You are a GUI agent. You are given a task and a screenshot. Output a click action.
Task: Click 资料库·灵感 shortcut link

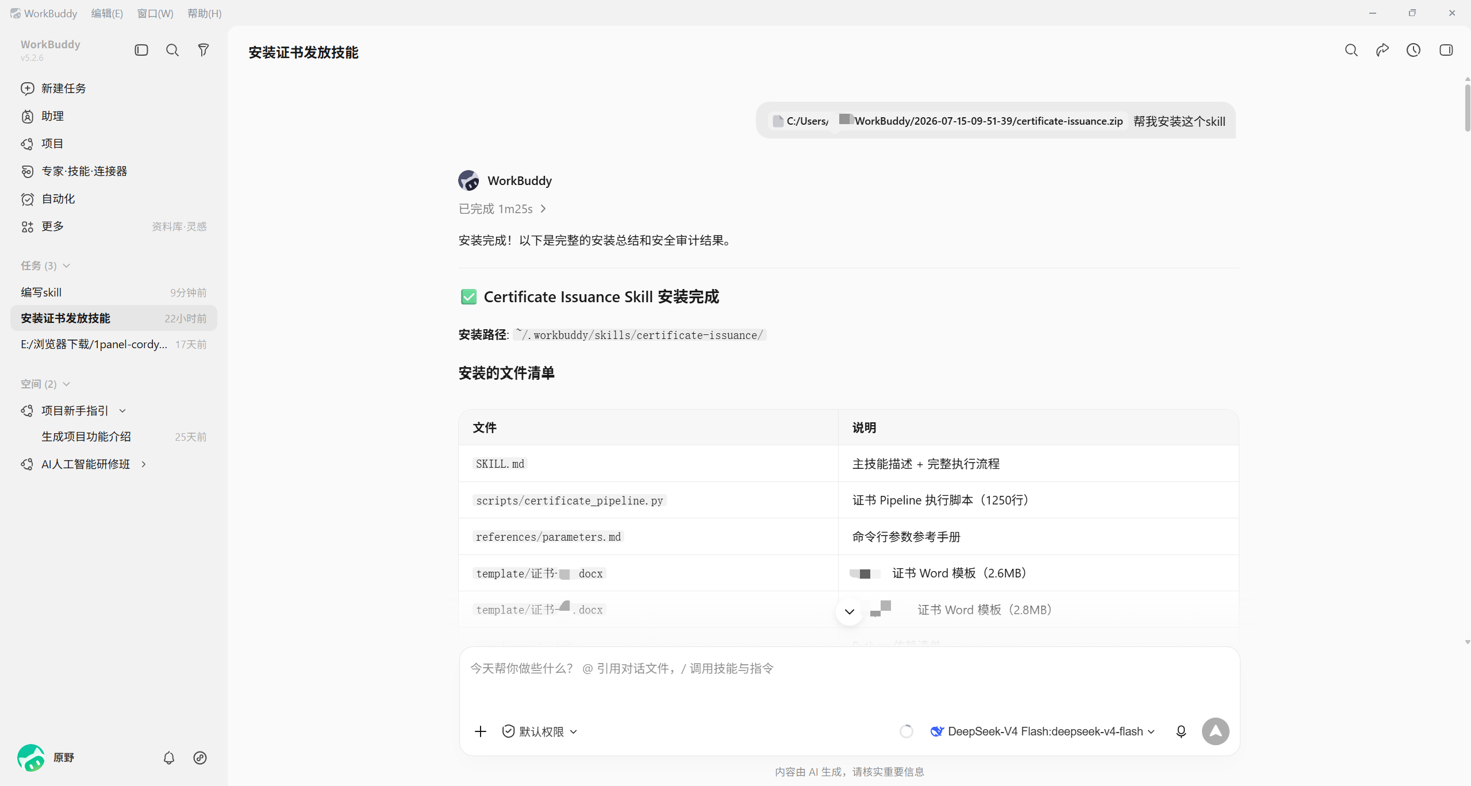pos(179,226)
